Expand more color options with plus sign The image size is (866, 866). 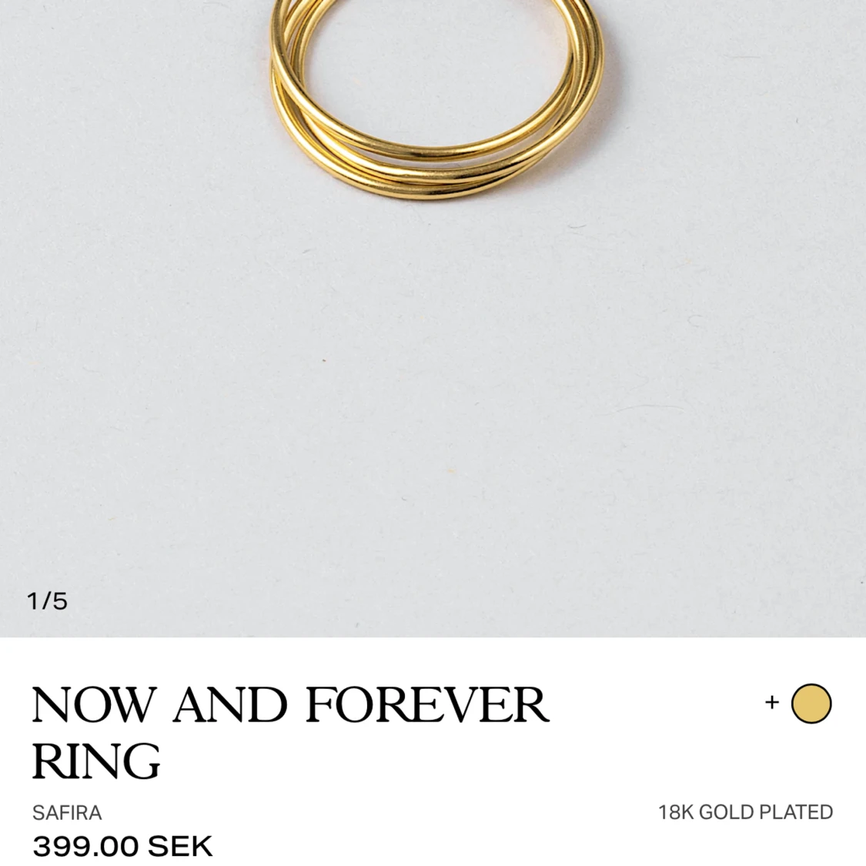771,703
